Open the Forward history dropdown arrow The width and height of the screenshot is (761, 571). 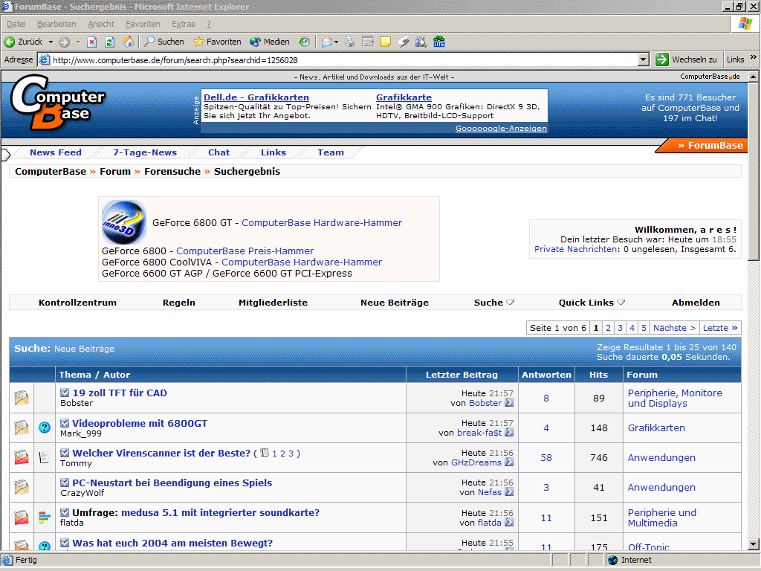click(x=78, y=42)
